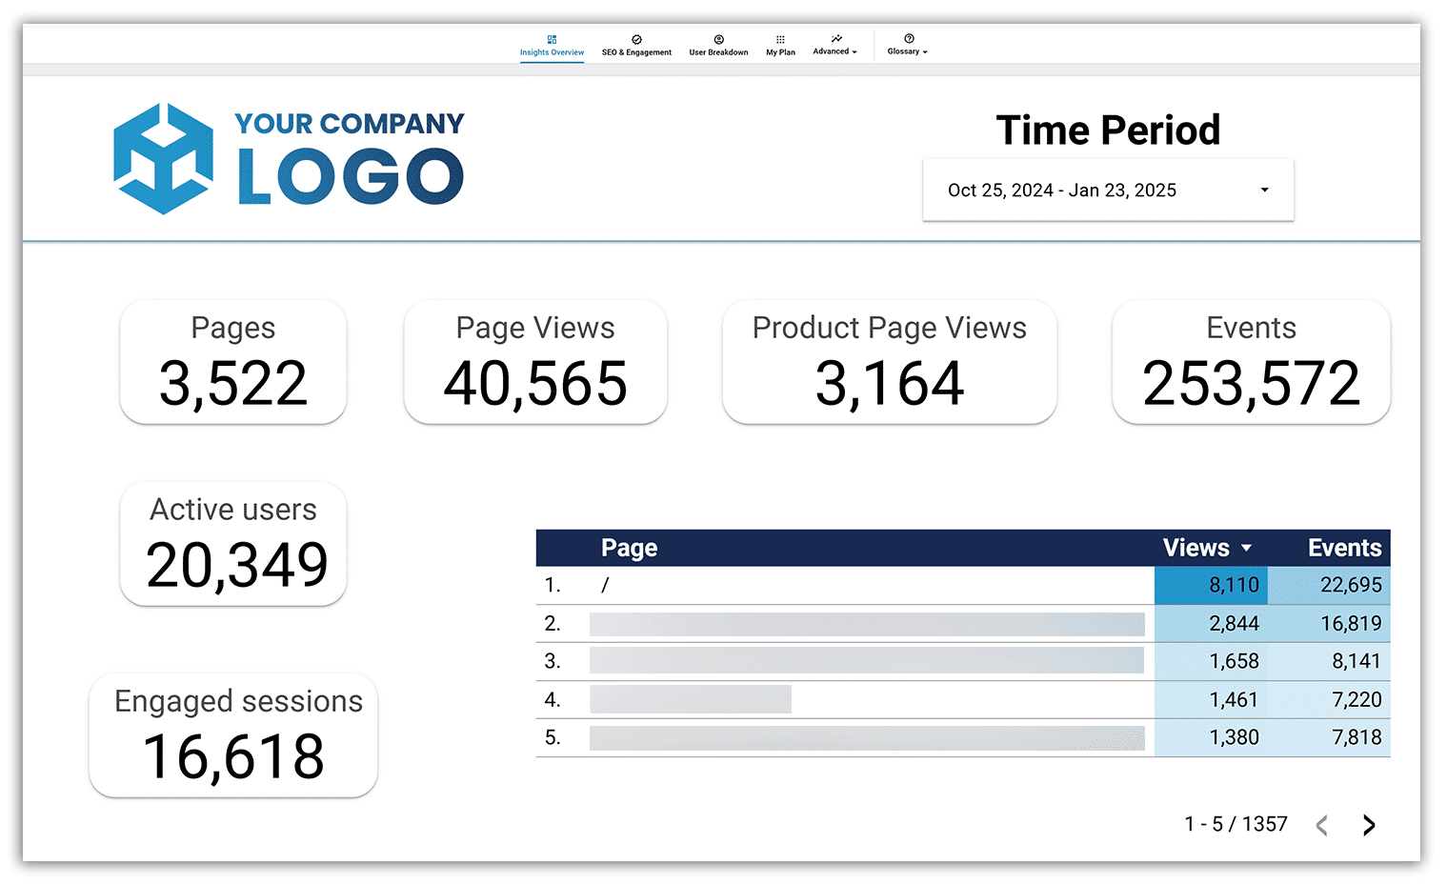The height and width of the screenshot is (884, 1447).
Task: Click the Engaged sessions scorecard
Action: pyautogui.click(x=233, y=735)
